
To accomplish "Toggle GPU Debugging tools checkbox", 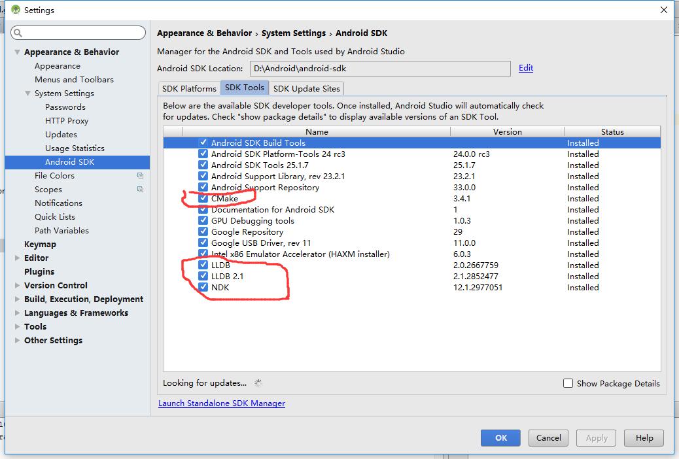I will click(x=203, y=220).
